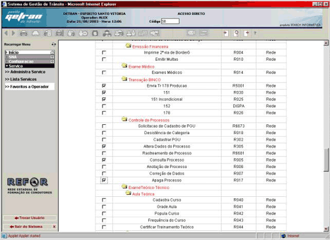
Task: Collapse the Transação BINCO group label
Action: tap(144, 80)
